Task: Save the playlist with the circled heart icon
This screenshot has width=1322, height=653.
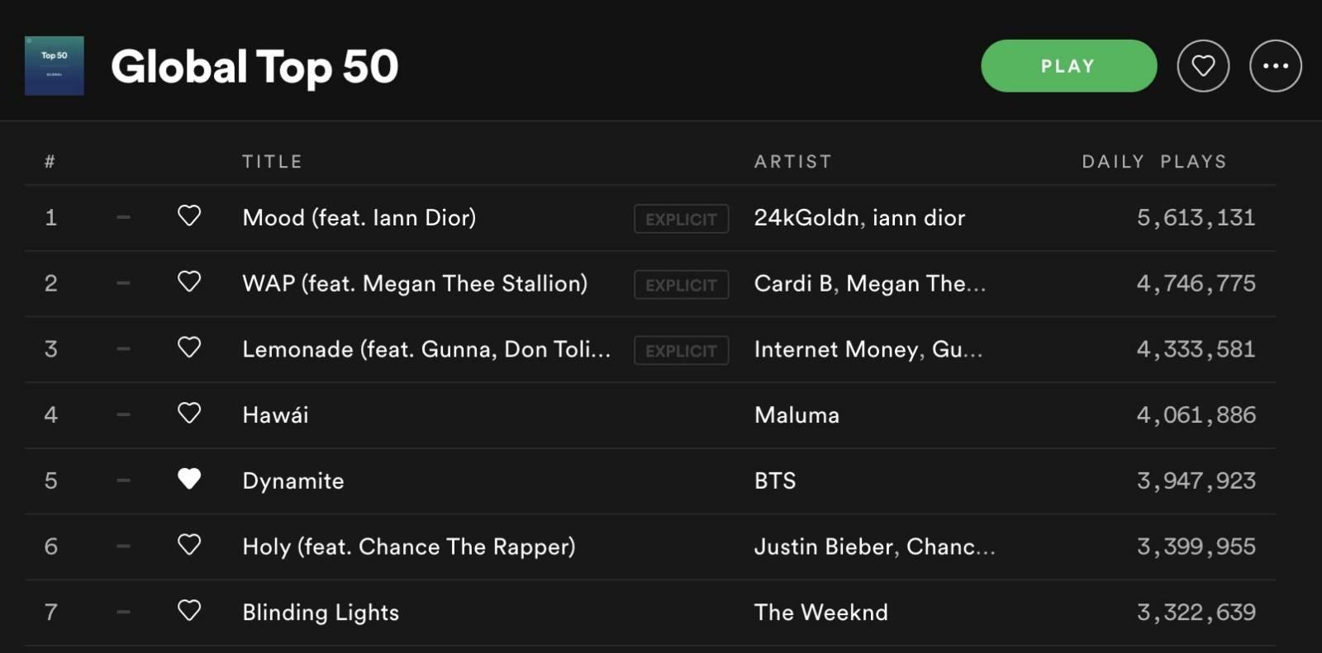Action: tap(1203, 66)
